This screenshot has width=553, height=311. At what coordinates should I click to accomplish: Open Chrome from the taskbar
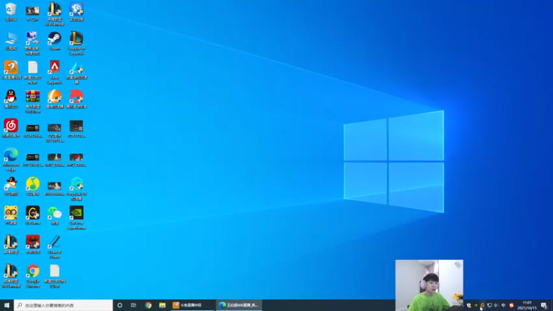coord(148,305)
